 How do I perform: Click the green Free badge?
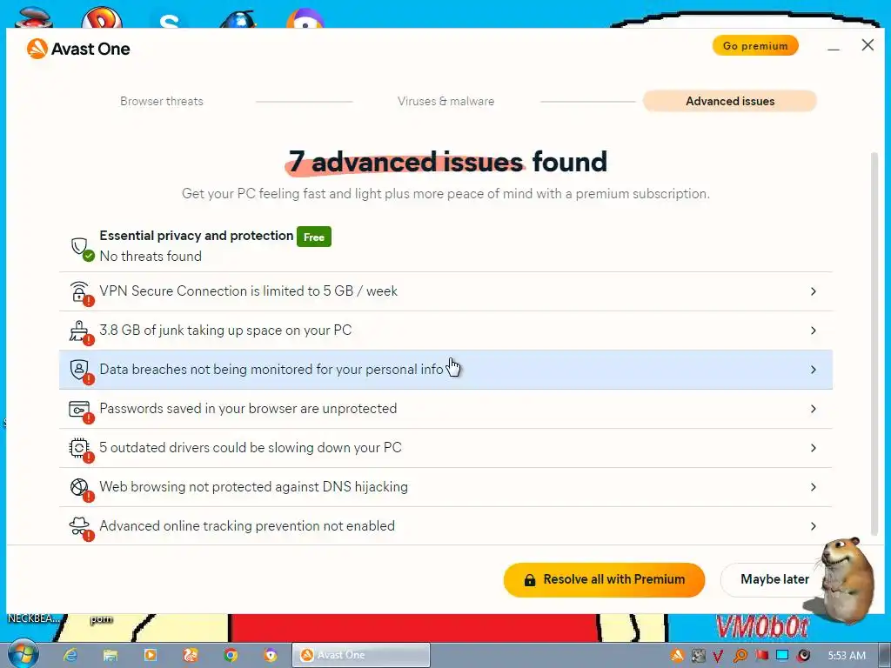pyautogui.click(x=313, y=237)
